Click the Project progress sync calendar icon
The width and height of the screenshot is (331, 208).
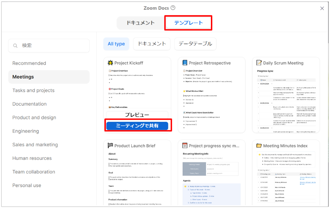(185, 145)
